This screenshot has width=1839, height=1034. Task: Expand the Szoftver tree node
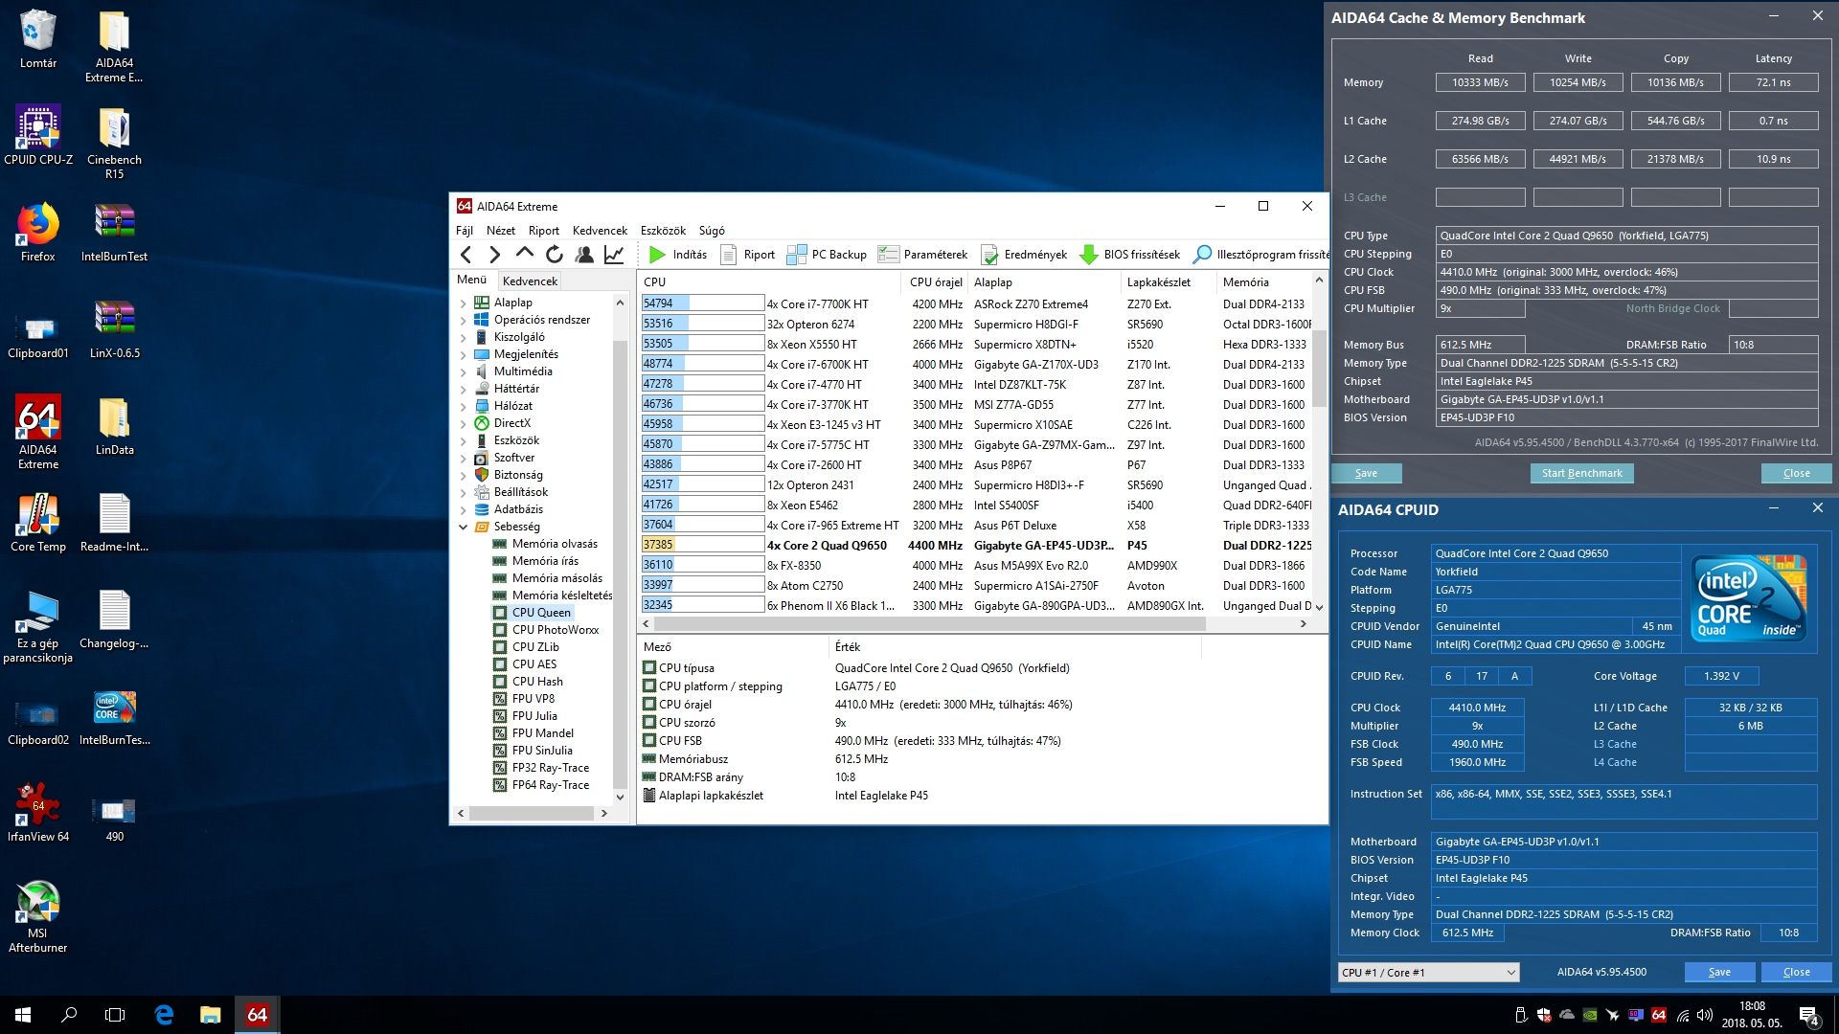[x=464, y=458]
